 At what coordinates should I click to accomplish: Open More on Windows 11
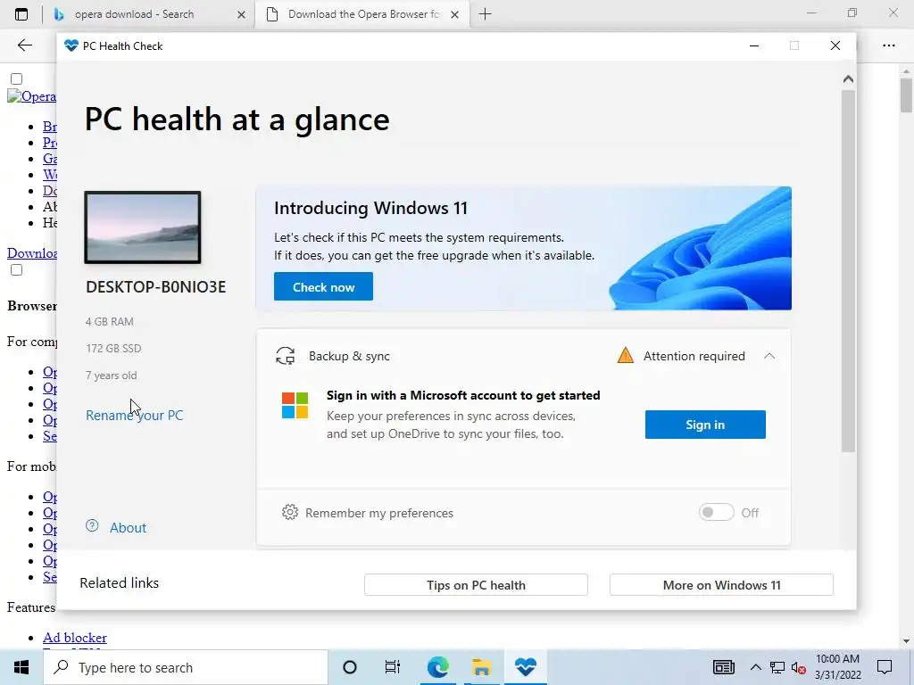pyautogui.click(x=721, y=585)
